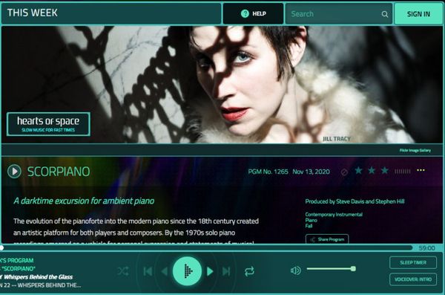
Task: Open the Help menu item
Action: [x=253, y=13]
